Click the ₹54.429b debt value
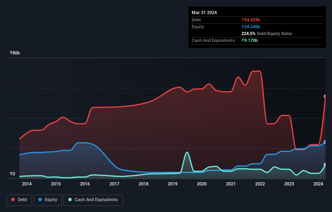This screenshot has width=332, height=212. 251,20
